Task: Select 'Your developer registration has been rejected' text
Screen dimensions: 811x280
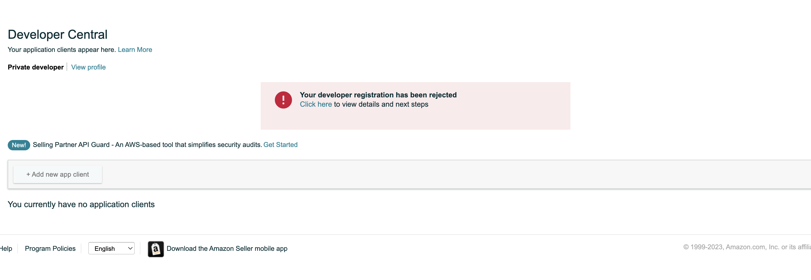Action: point(378,95)
